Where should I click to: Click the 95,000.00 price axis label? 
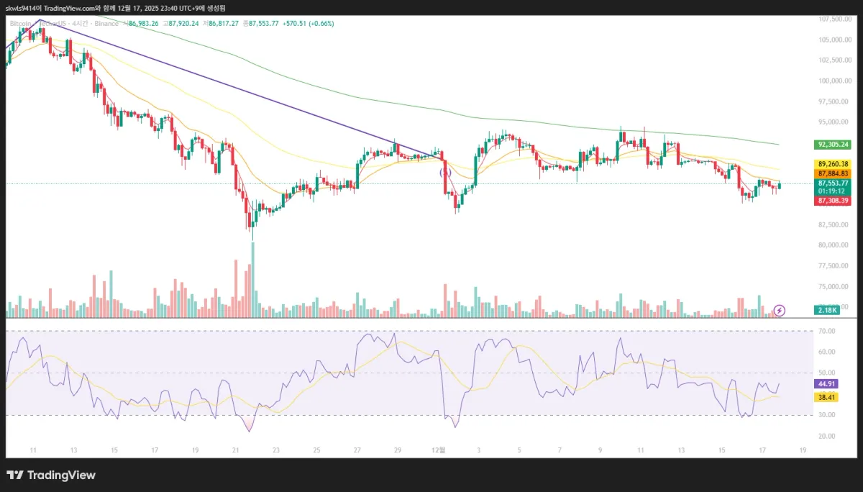[x=834, y=122]
